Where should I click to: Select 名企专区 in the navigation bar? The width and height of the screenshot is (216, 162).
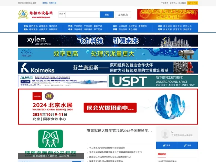(133, 26)
